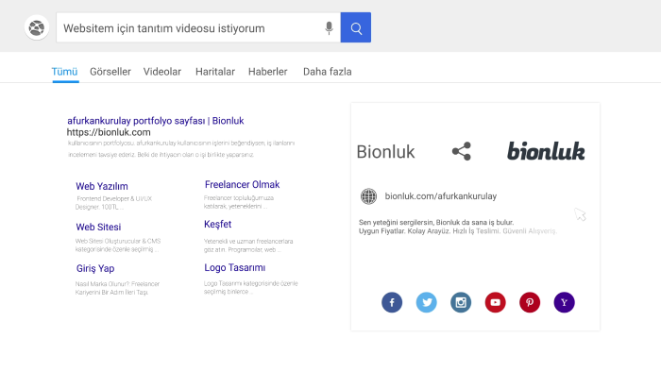The height and width of the screenshot is (372, 661).
Task: Open afurkankurulay portfolyo sayfası result title
Action: [156, 121]
